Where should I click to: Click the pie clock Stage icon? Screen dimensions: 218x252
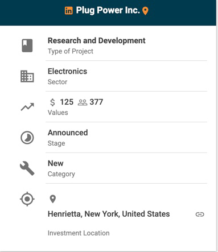point(27,138)
